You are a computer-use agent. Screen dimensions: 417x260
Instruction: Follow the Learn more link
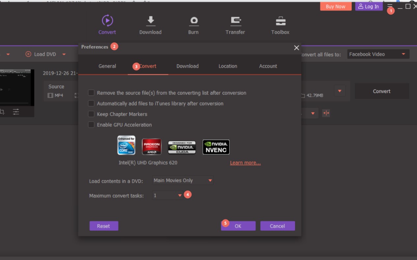245,163
